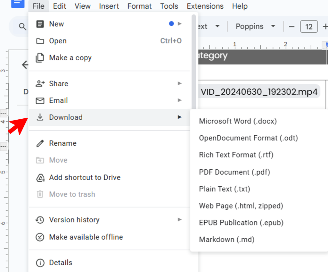Image resolution: width=328 pixels, height=272 pixels.
Task: Open the Extensions menu
Action: pos(205,6)
